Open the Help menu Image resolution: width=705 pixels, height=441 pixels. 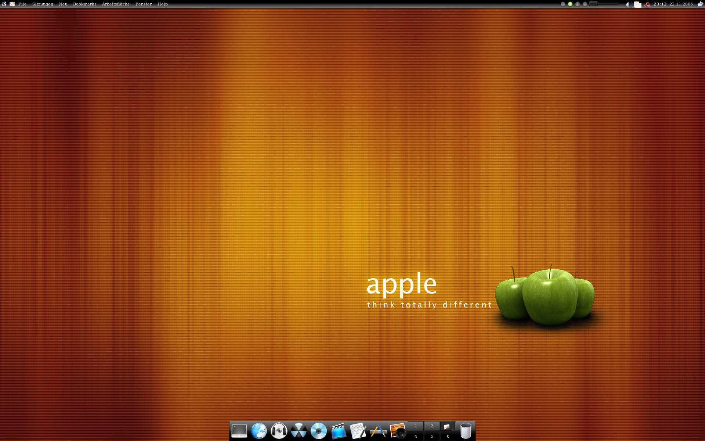pyautogui.click(x=163, y=4)
